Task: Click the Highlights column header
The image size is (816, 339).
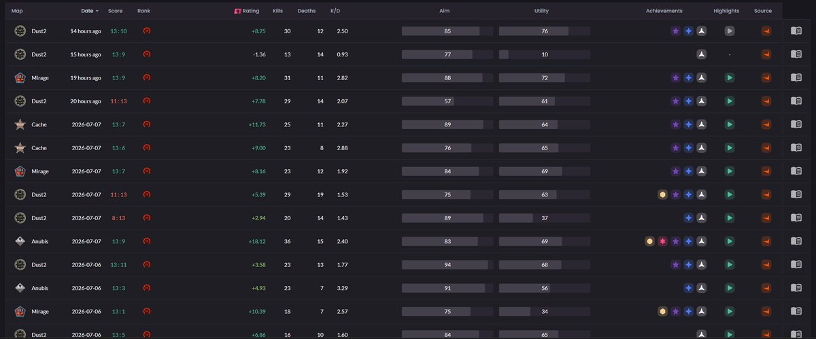Action: 726,11
